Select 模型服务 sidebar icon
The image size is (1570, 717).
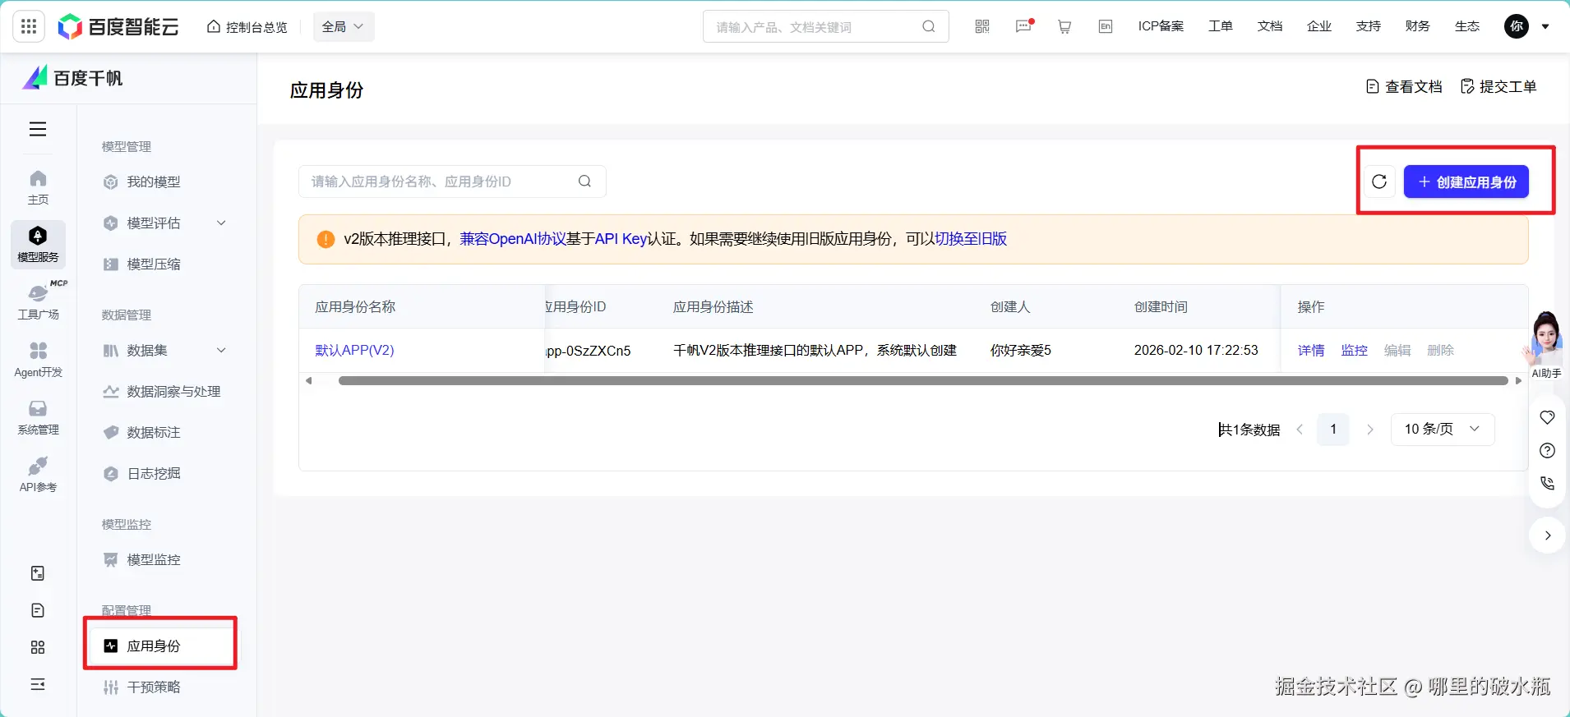pyautogui.click(x=38, y=245)
